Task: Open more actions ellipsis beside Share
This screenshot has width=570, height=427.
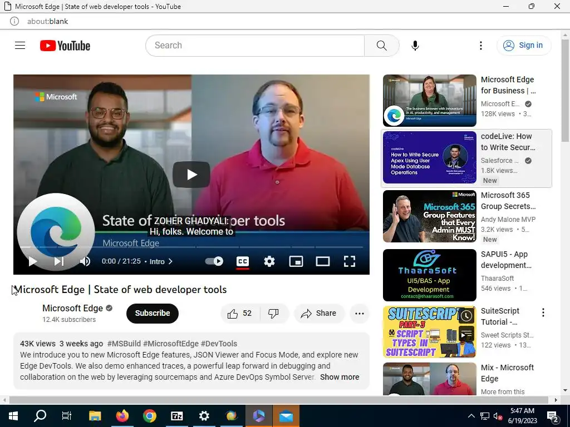Action: click(360, 314)
